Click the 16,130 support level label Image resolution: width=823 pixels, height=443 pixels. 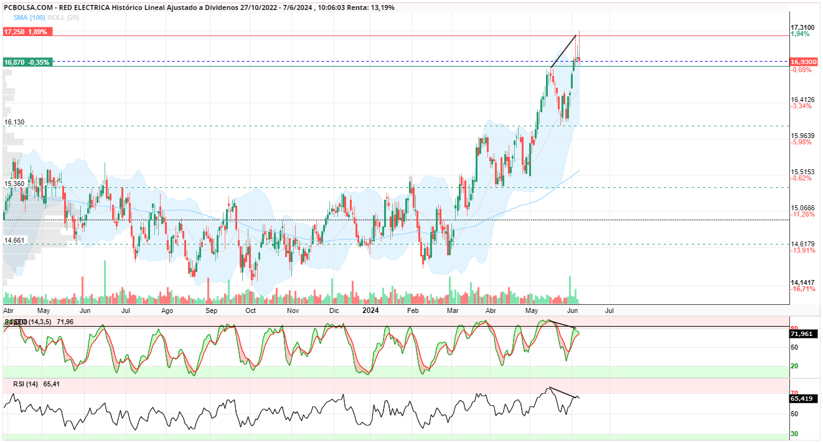coord(14,123)
